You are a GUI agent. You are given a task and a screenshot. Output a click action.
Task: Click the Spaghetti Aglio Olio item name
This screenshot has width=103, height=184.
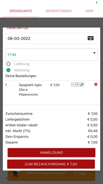[x=30, y=90]
